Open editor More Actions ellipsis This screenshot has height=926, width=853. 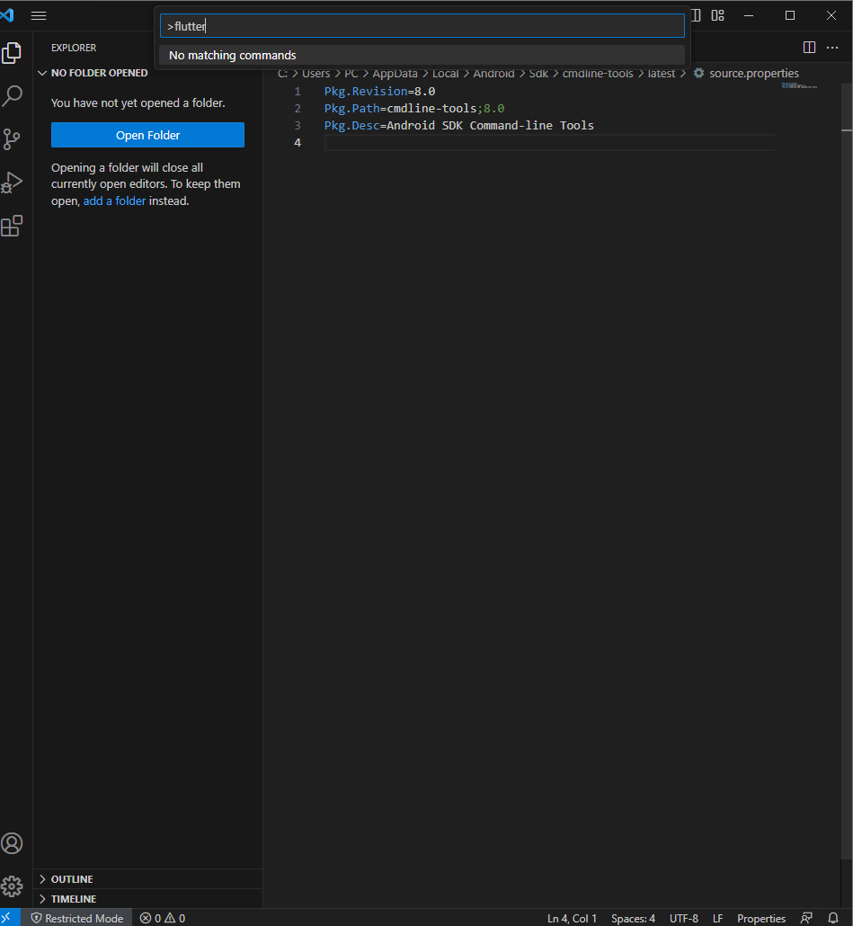coord(832,48)
